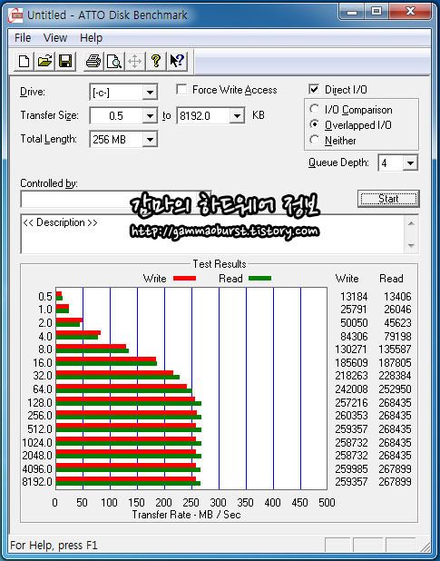
Task: Open the File menu
Action: [x=23, y=37]
